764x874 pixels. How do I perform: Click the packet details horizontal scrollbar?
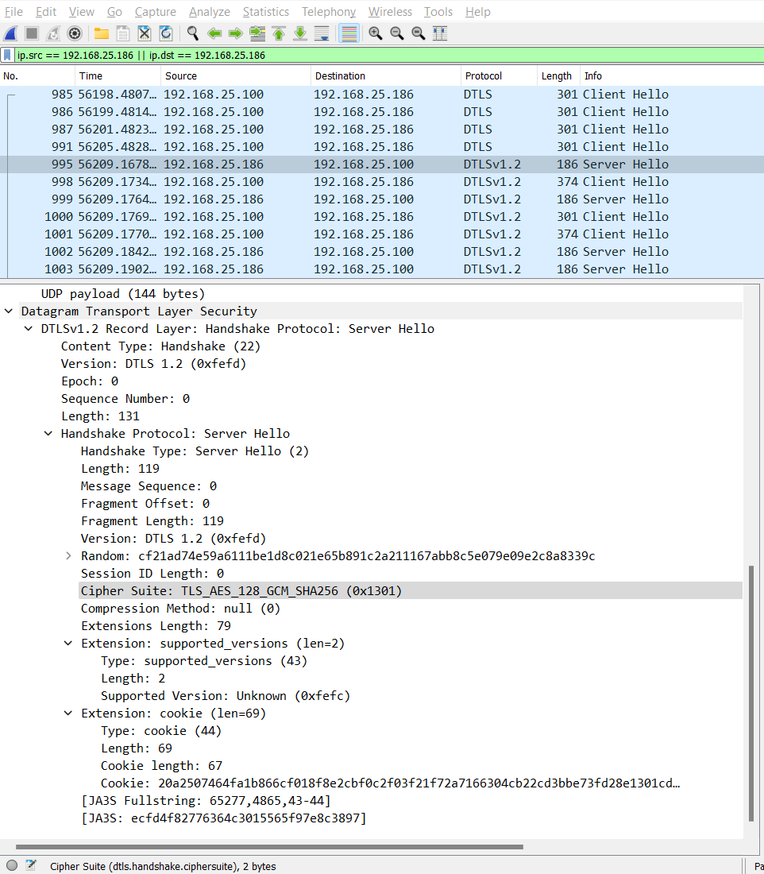pyautogui.click(x=269, y=847)
